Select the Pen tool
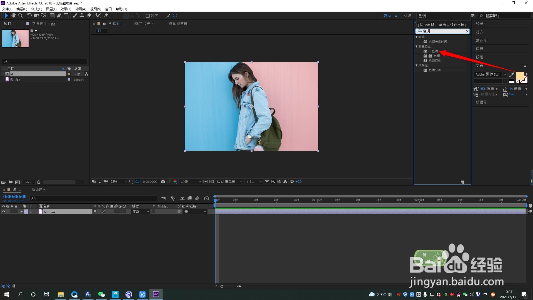 point(59,16)
